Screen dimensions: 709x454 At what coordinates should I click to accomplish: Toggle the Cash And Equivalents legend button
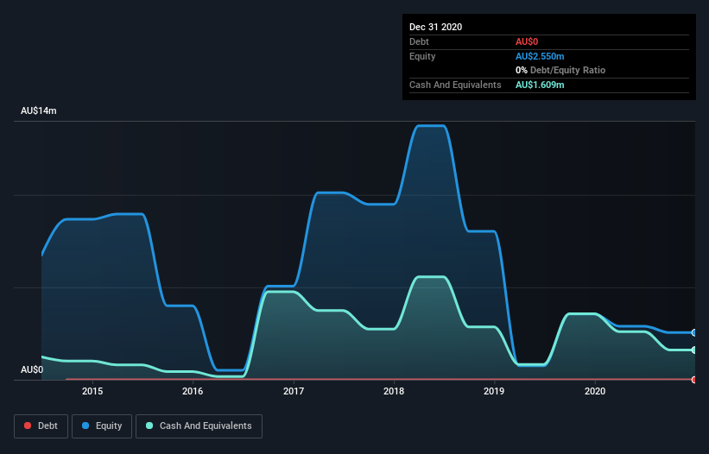(x=199, y=426)
